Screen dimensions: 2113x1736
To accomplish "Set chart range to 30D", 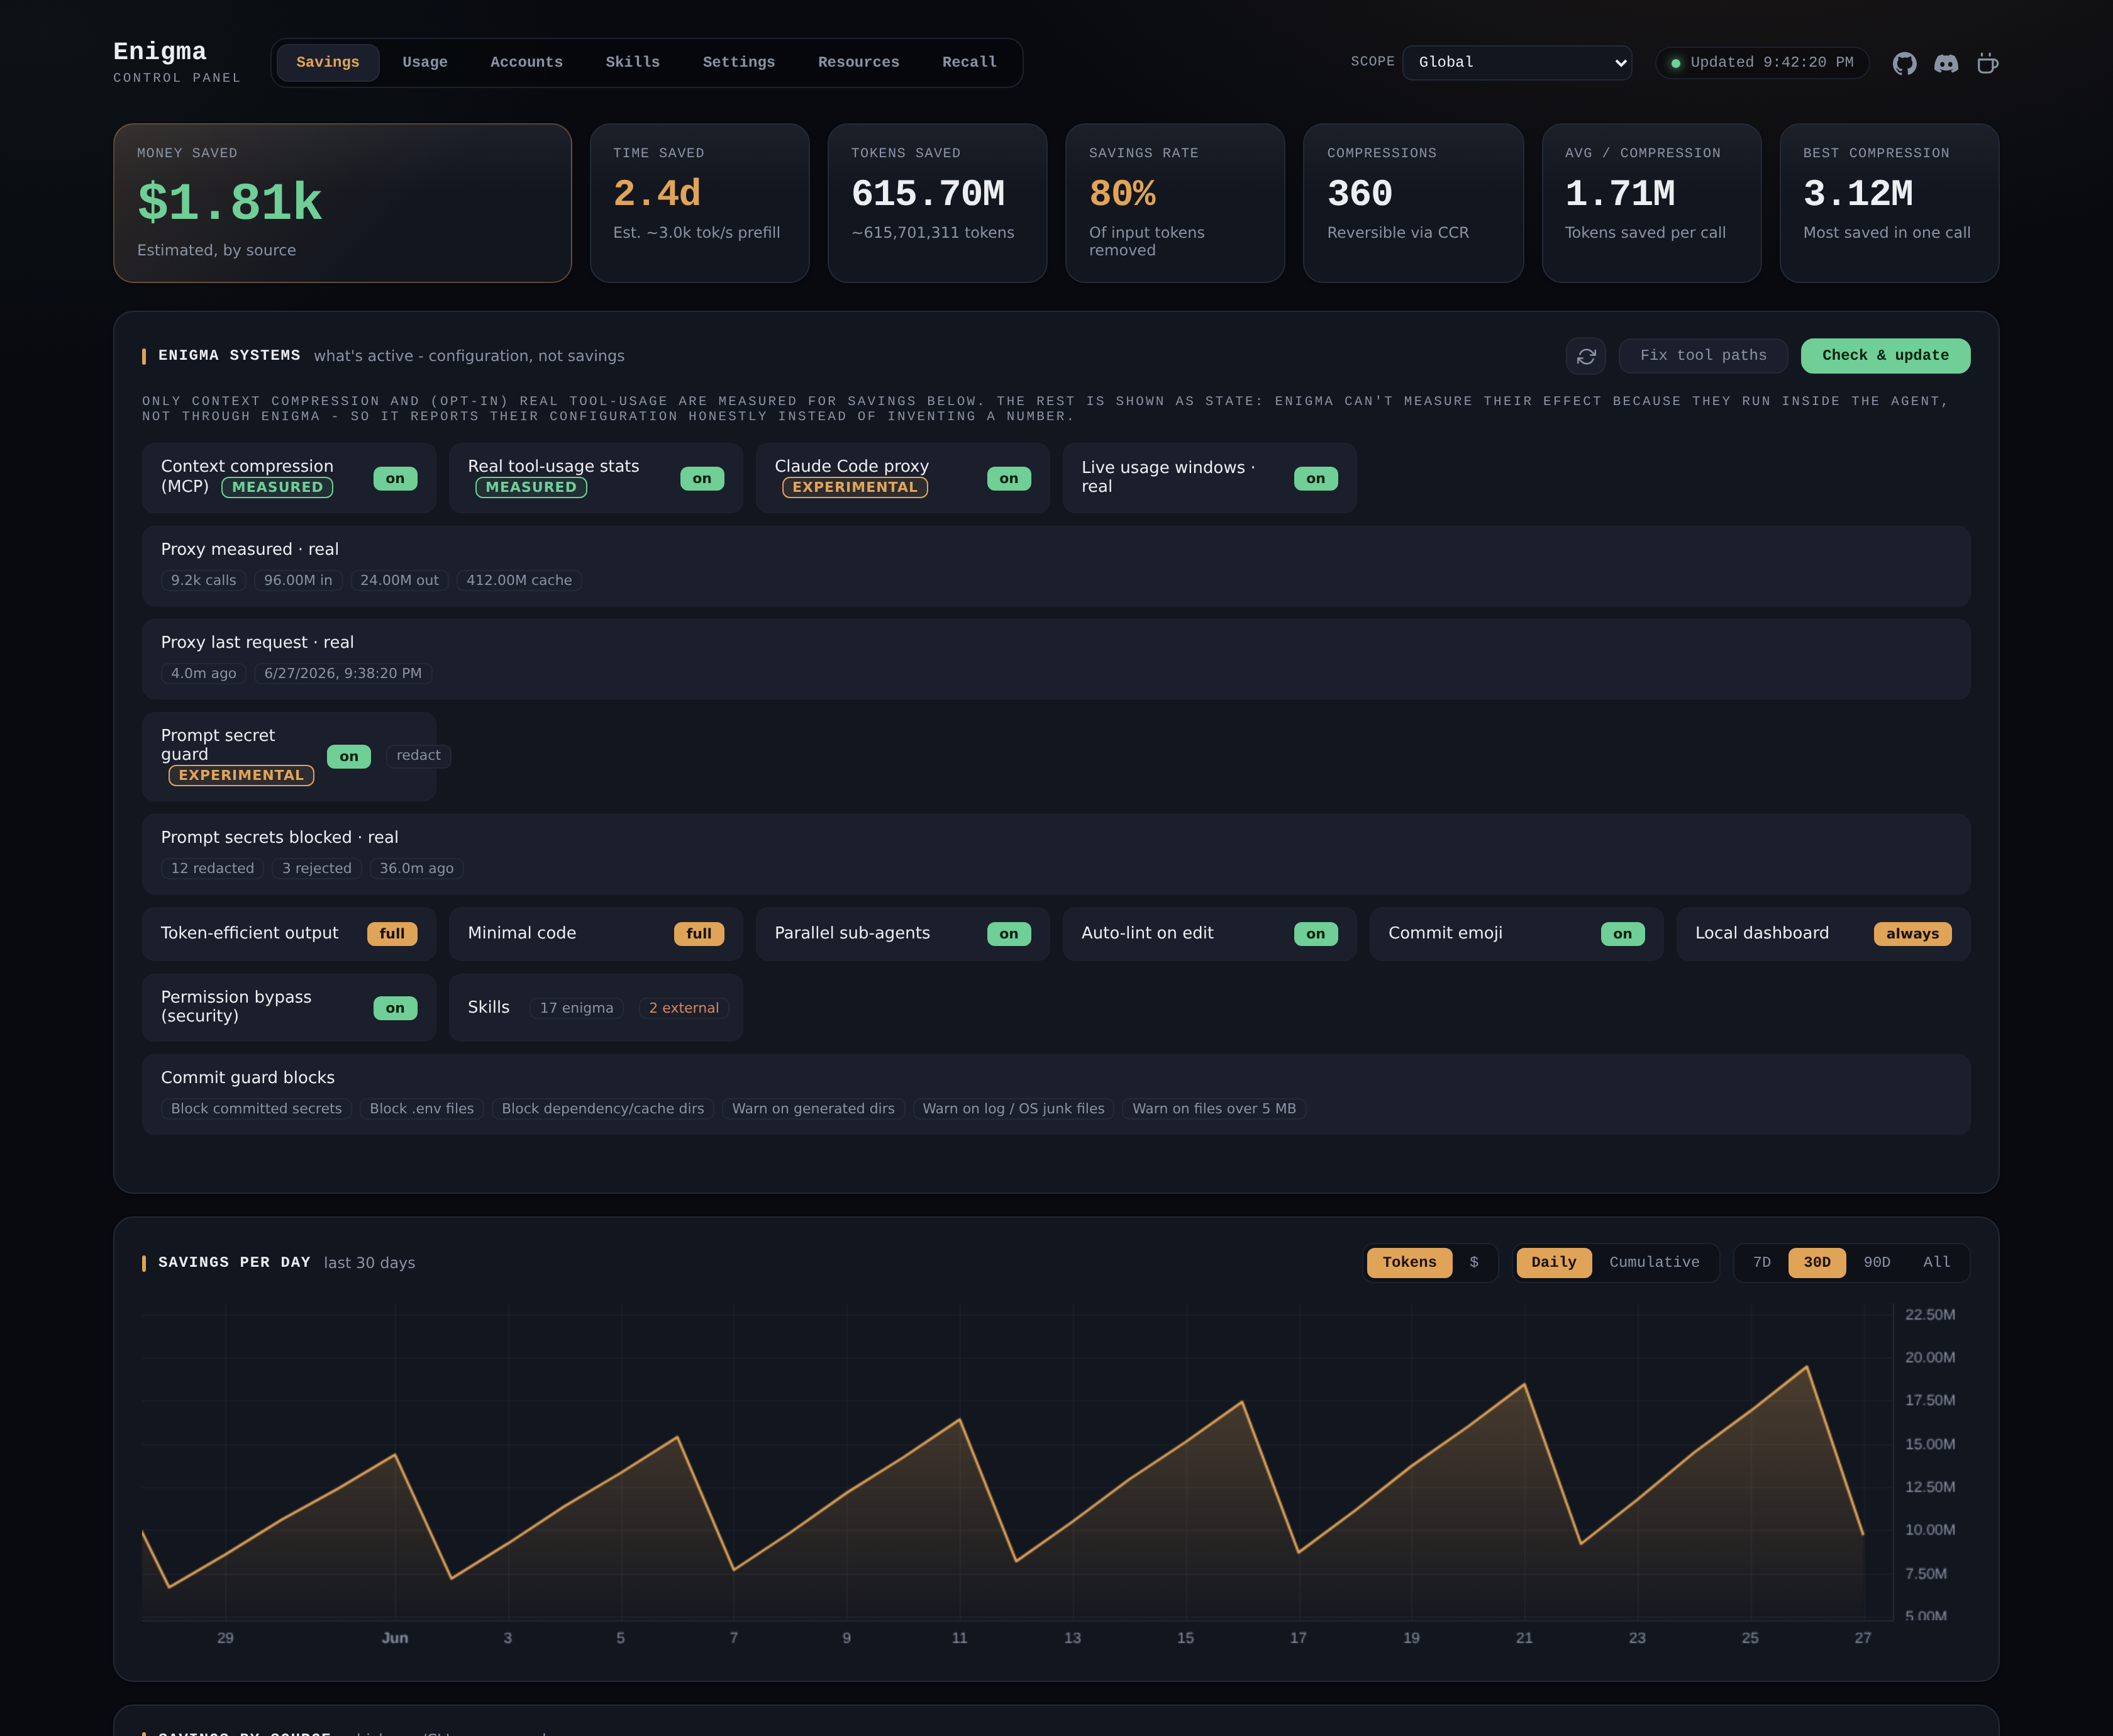I will (x=1817, y=1263).
